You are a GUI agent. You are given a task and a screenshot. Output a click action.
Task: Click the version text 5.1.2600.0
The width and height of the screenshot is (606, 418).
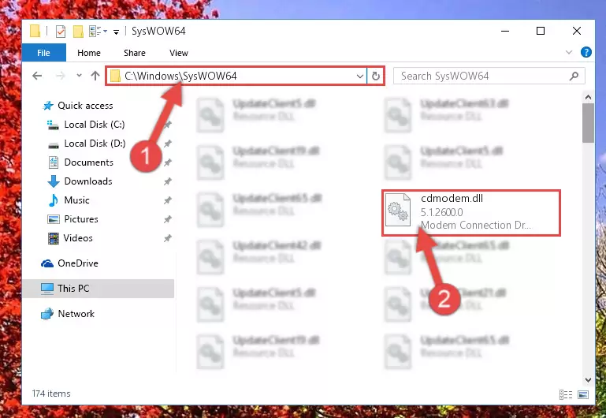tap(442, 212)
